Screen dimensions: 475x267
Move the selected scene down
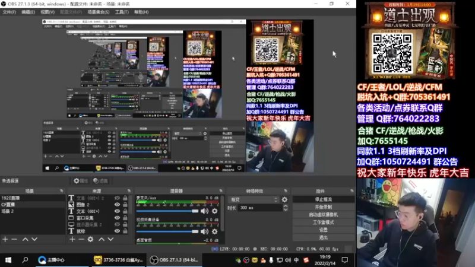[34, 240]
